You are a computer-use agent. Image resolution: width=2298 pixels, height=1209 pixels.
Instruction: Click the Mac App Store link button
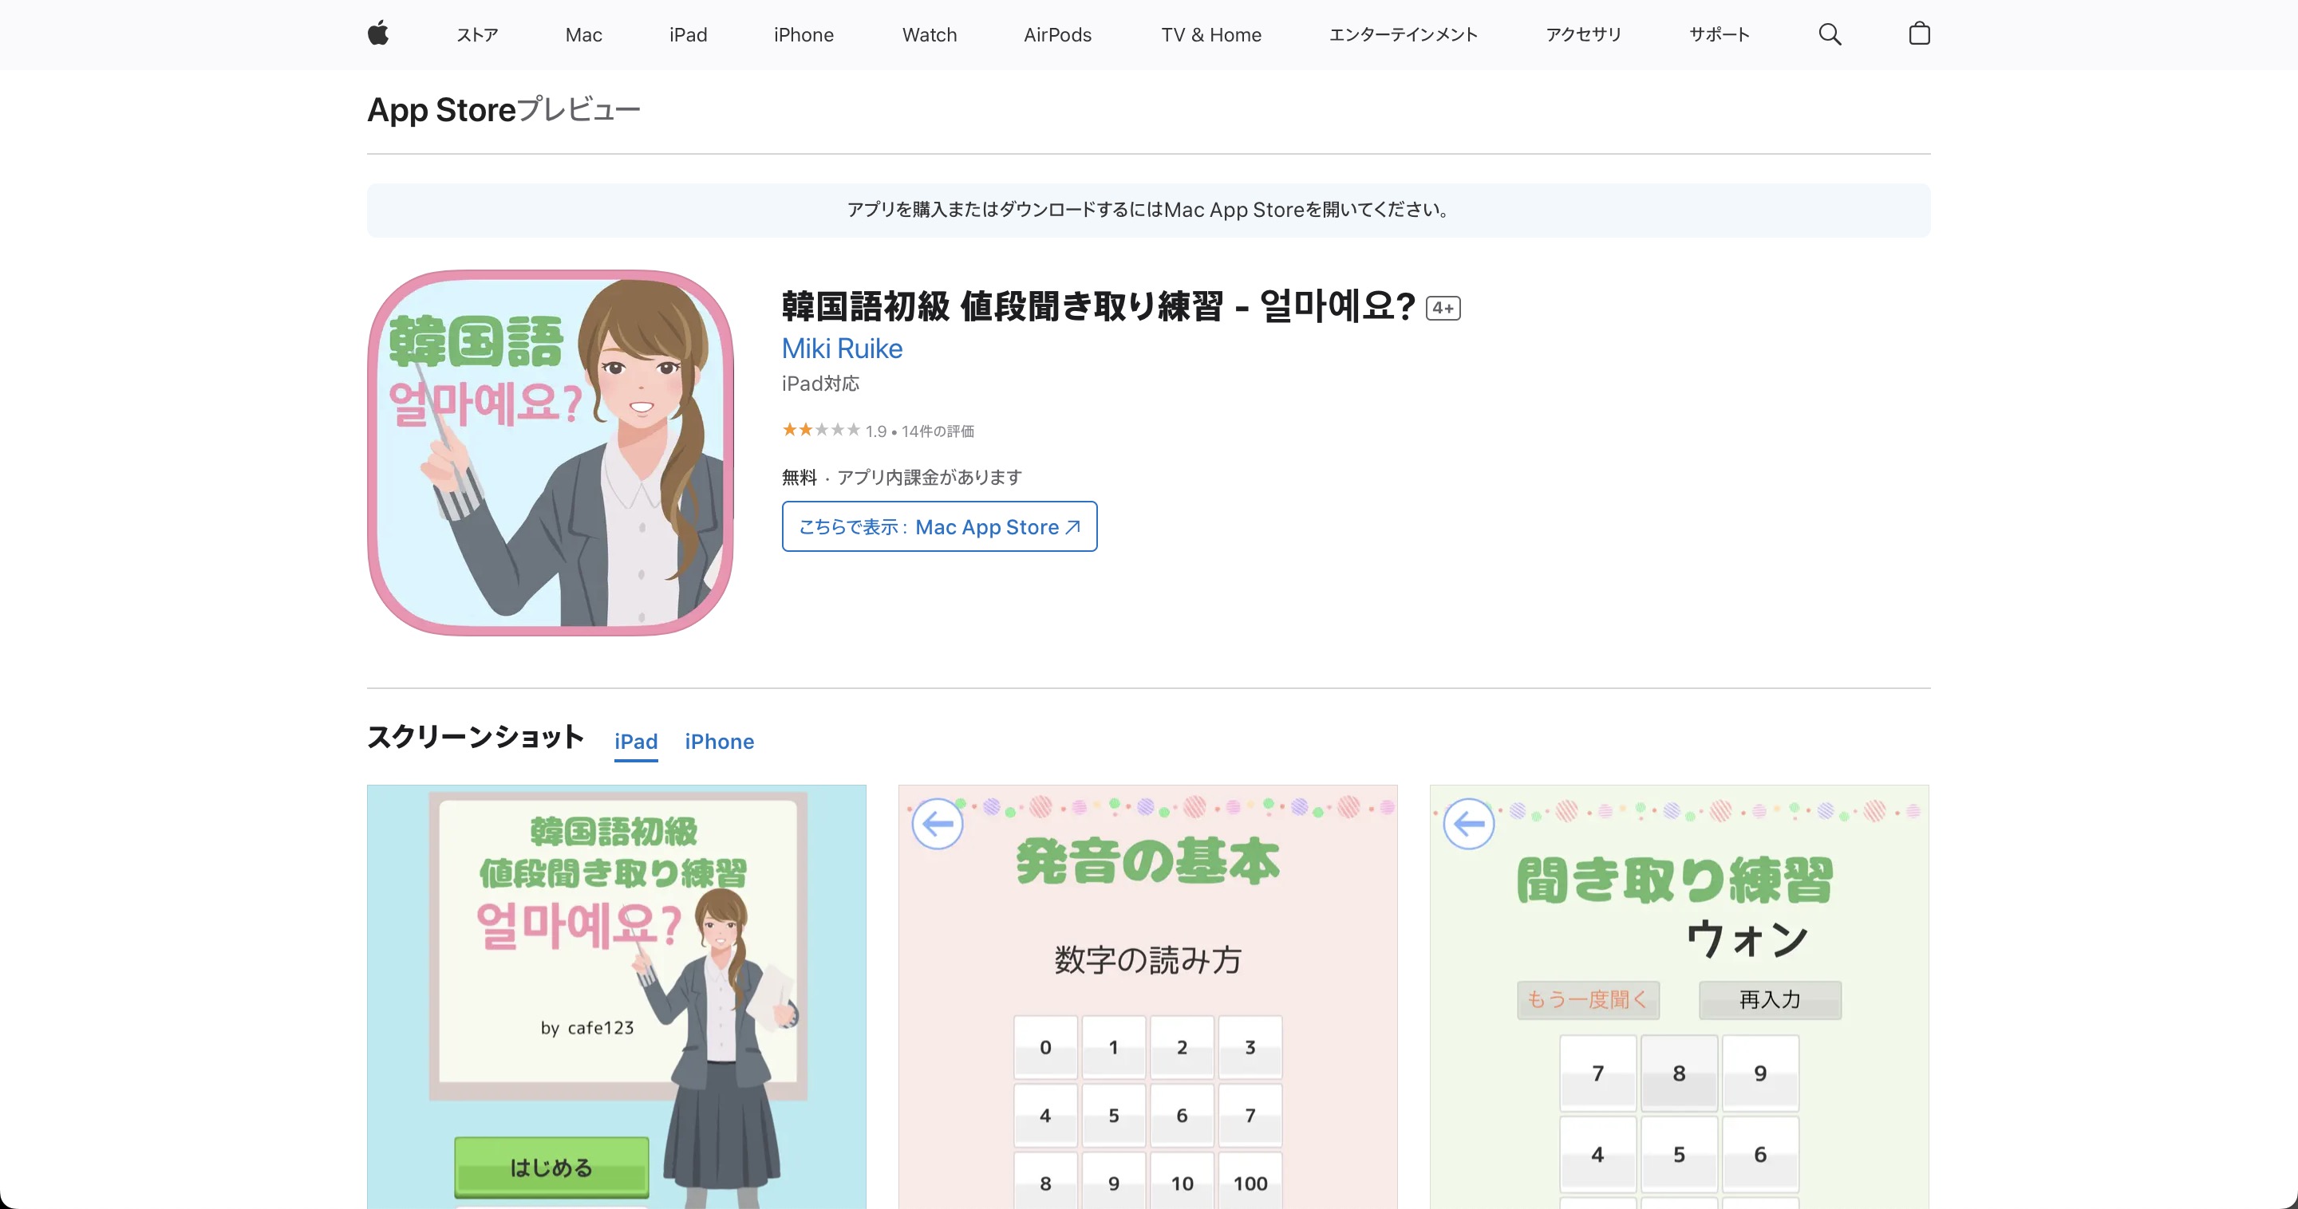tap(938, 526)
